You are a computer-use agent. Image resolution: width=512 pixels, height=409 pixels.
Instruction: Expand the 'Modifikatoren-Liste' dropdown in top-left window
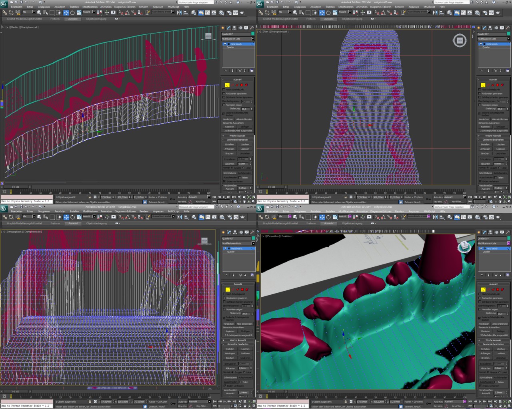pos(252,39)
